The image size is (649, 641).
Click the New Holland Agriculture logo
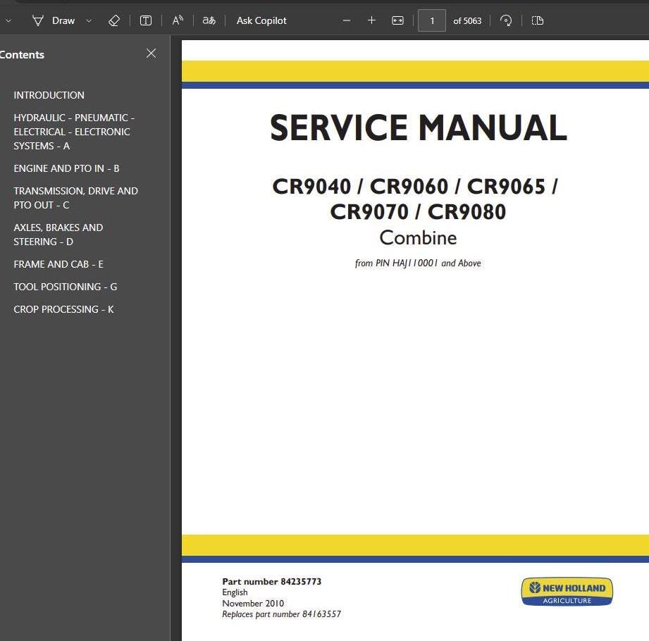(x=567, y=592)
